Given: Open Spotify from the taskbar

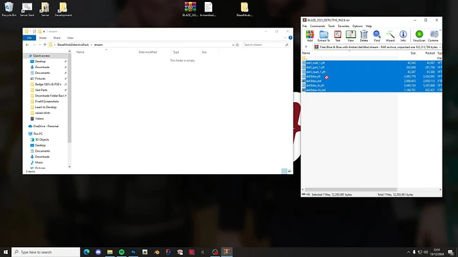Looking at the screenshot, I should (x=122, y=252).
